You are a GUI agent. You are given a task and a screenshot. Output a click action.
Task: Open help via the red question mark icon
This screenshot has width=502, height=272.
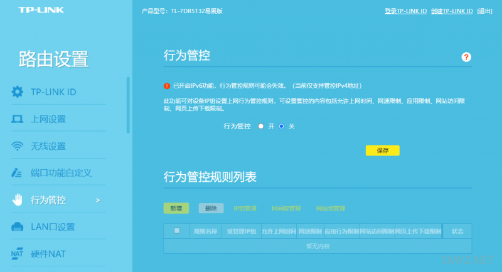tap(466, 57)
